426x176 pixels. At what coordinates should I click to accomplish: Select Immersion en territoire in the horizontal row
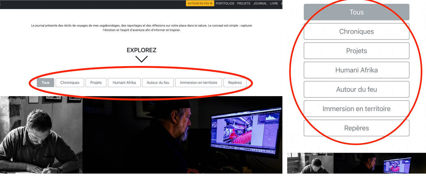pyautogui.click(x=199, y=83)
